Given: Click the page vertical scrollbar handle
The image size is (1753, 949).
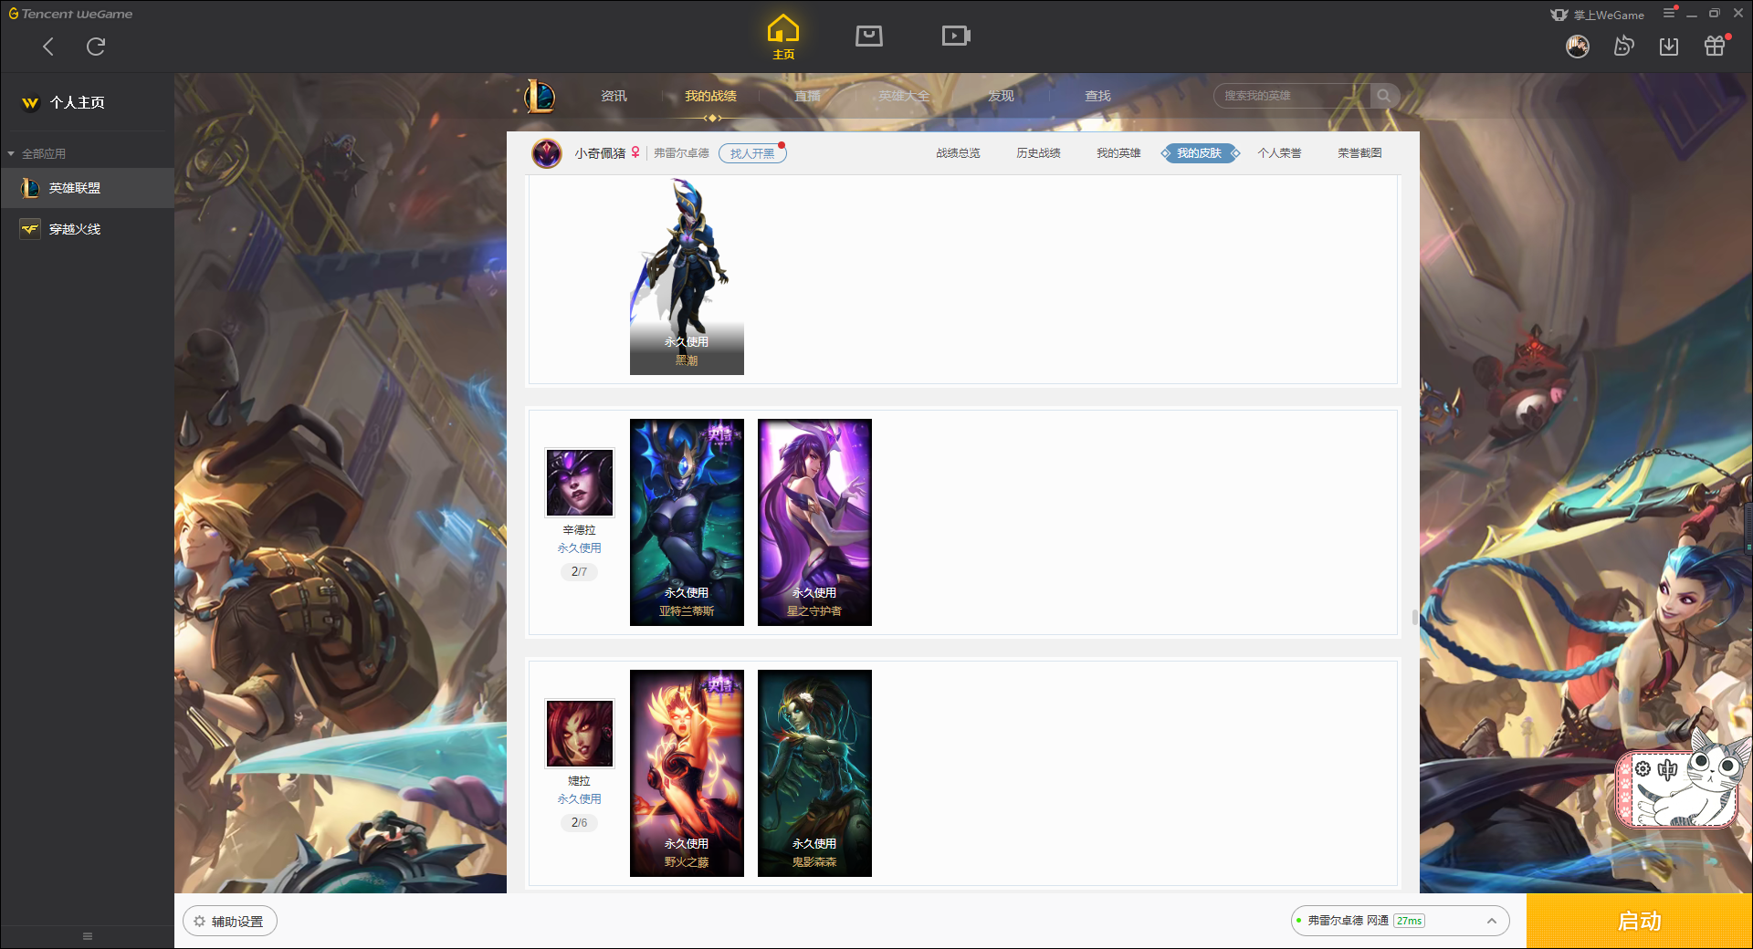Looking at the screenshot, I should coord(1414,618).
